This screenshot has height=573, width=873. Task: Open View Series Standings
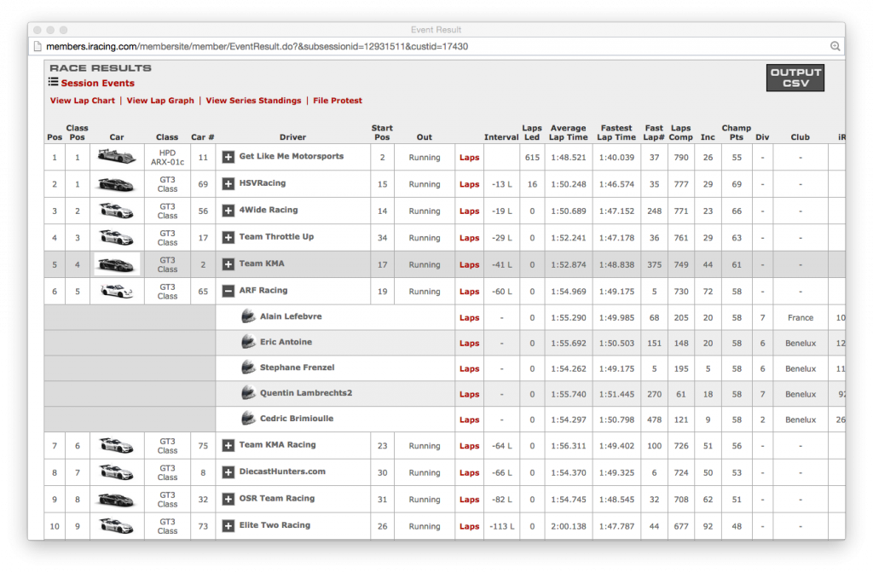[x=253, y=101]
